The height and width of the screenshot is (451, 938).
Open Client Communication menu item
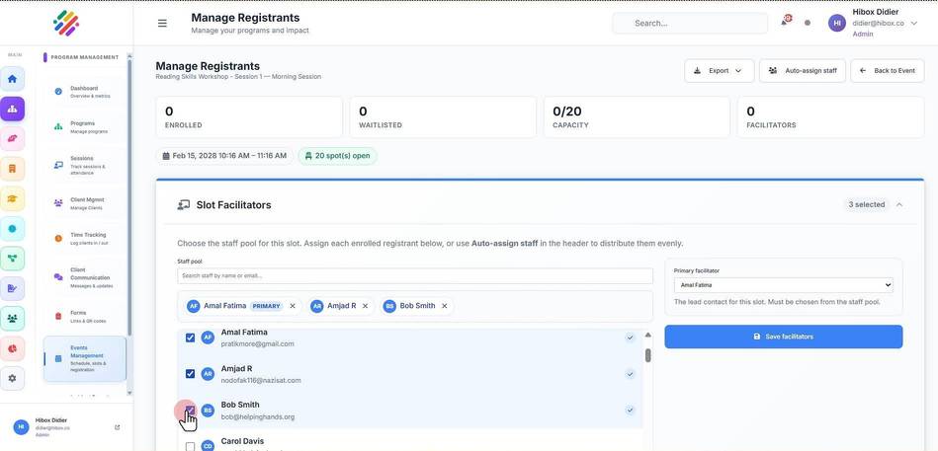[85, 277]
